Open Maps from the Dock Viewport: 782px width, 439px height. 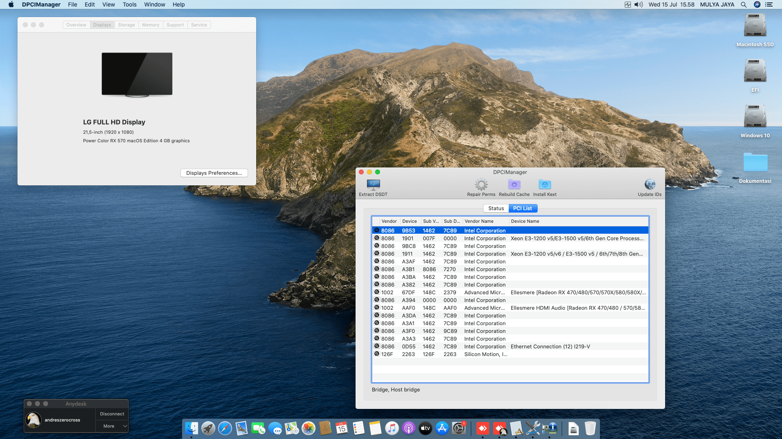292,428
